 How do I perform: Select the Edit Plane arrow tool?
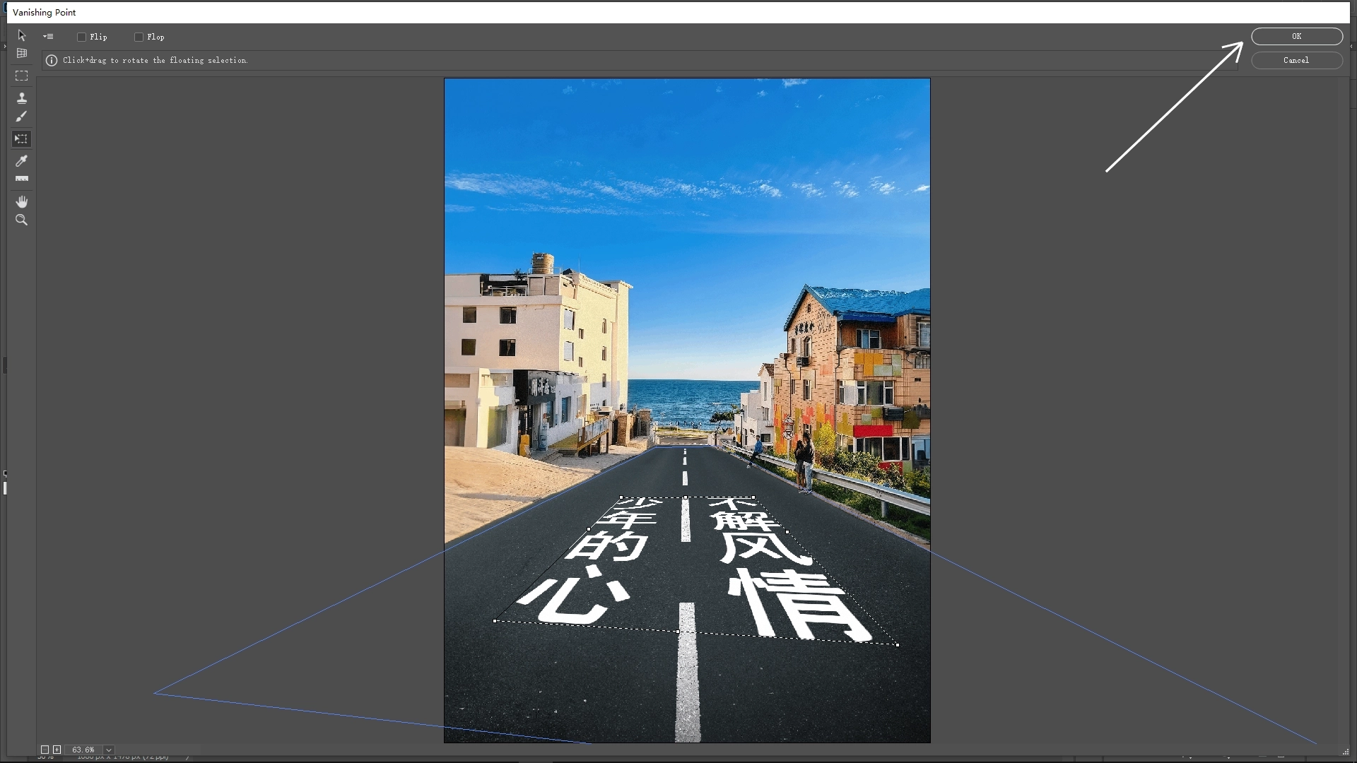[x=22, y=35]
